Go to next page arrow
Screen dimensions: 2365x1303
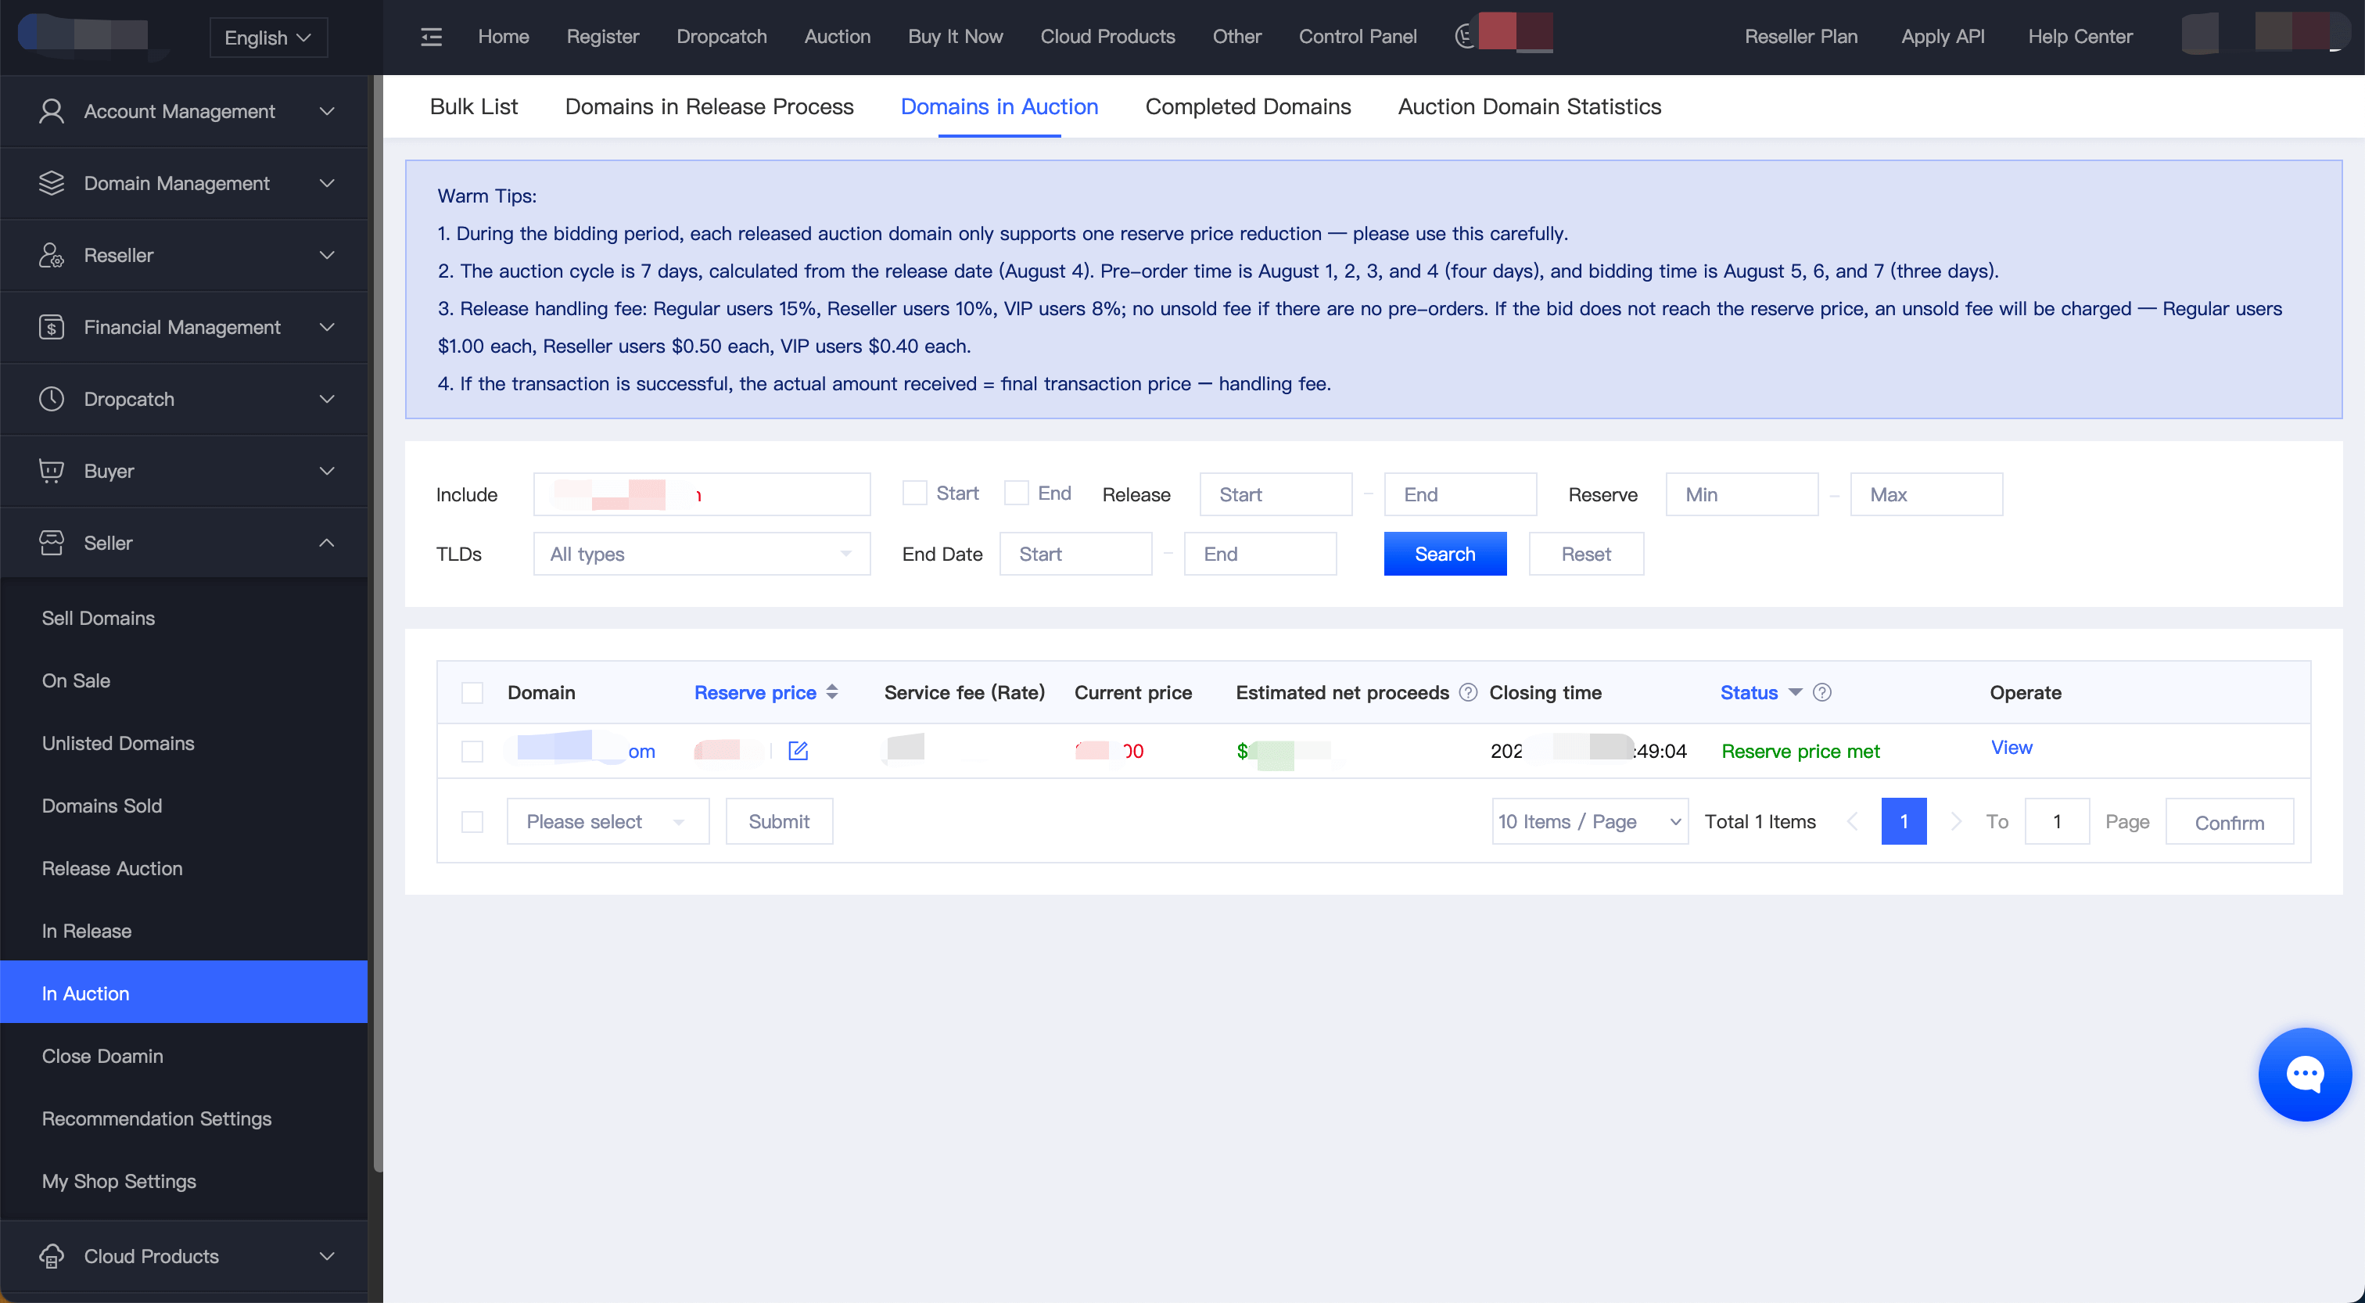[1955, 821]
